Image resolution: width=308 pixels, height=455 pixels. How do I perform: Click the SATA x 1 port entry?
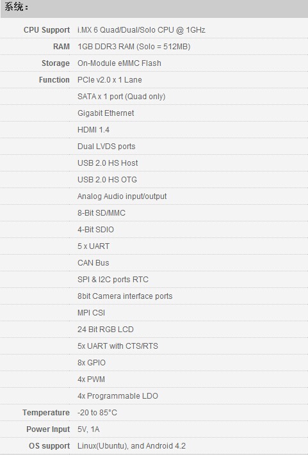pos(121,97)
